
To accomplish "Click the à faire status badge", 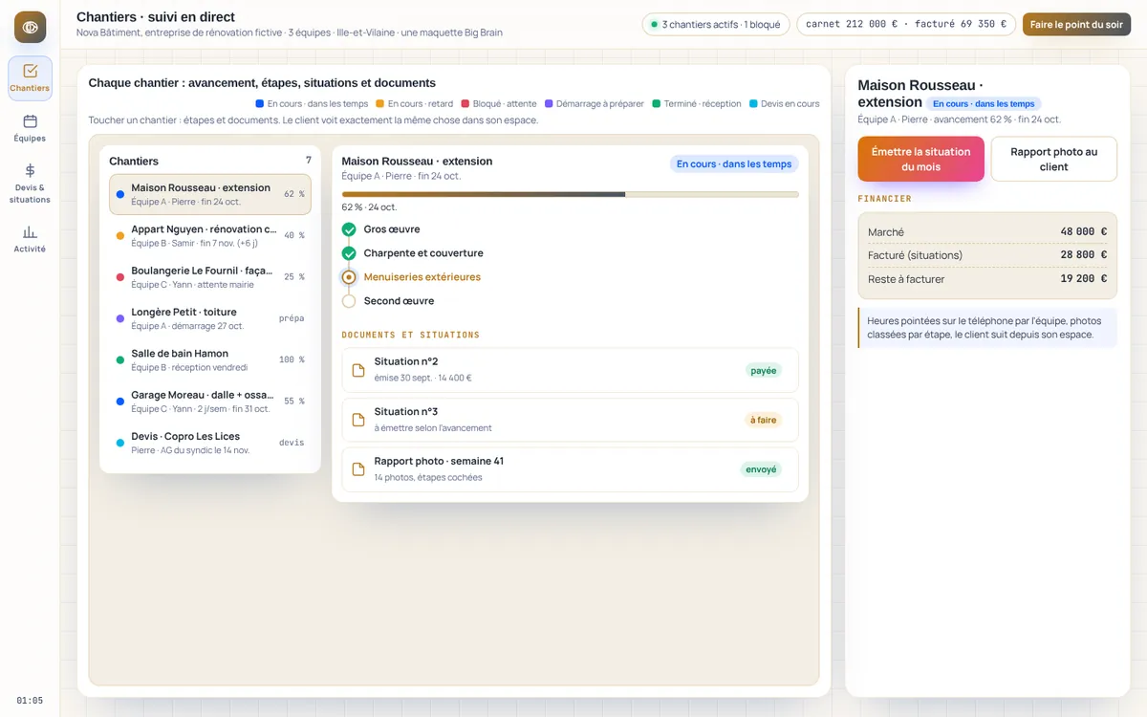I will coord(763,420).
